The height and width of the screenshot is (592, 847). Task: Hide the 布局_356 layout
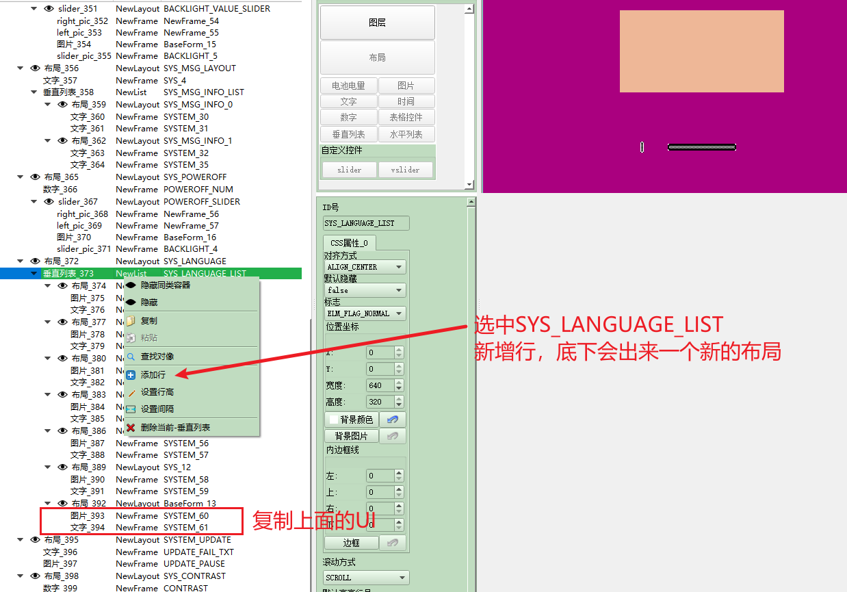pyautogui.click(x=36, y=68)
